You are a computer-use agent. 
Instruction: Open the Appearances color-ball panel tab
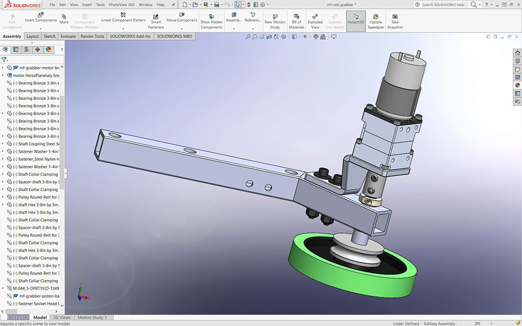(x=49, y=50)
